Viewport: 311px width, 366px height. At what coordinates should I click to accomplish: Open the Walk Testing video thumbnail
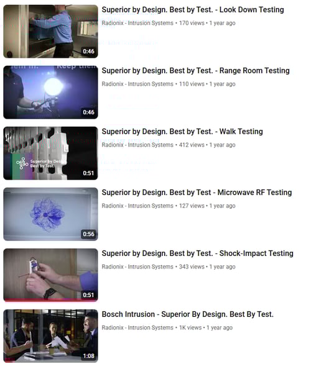50,153
